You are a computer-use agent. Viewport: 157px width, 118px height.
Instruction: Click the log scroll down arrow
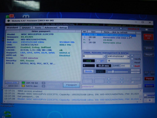[141, 99]
